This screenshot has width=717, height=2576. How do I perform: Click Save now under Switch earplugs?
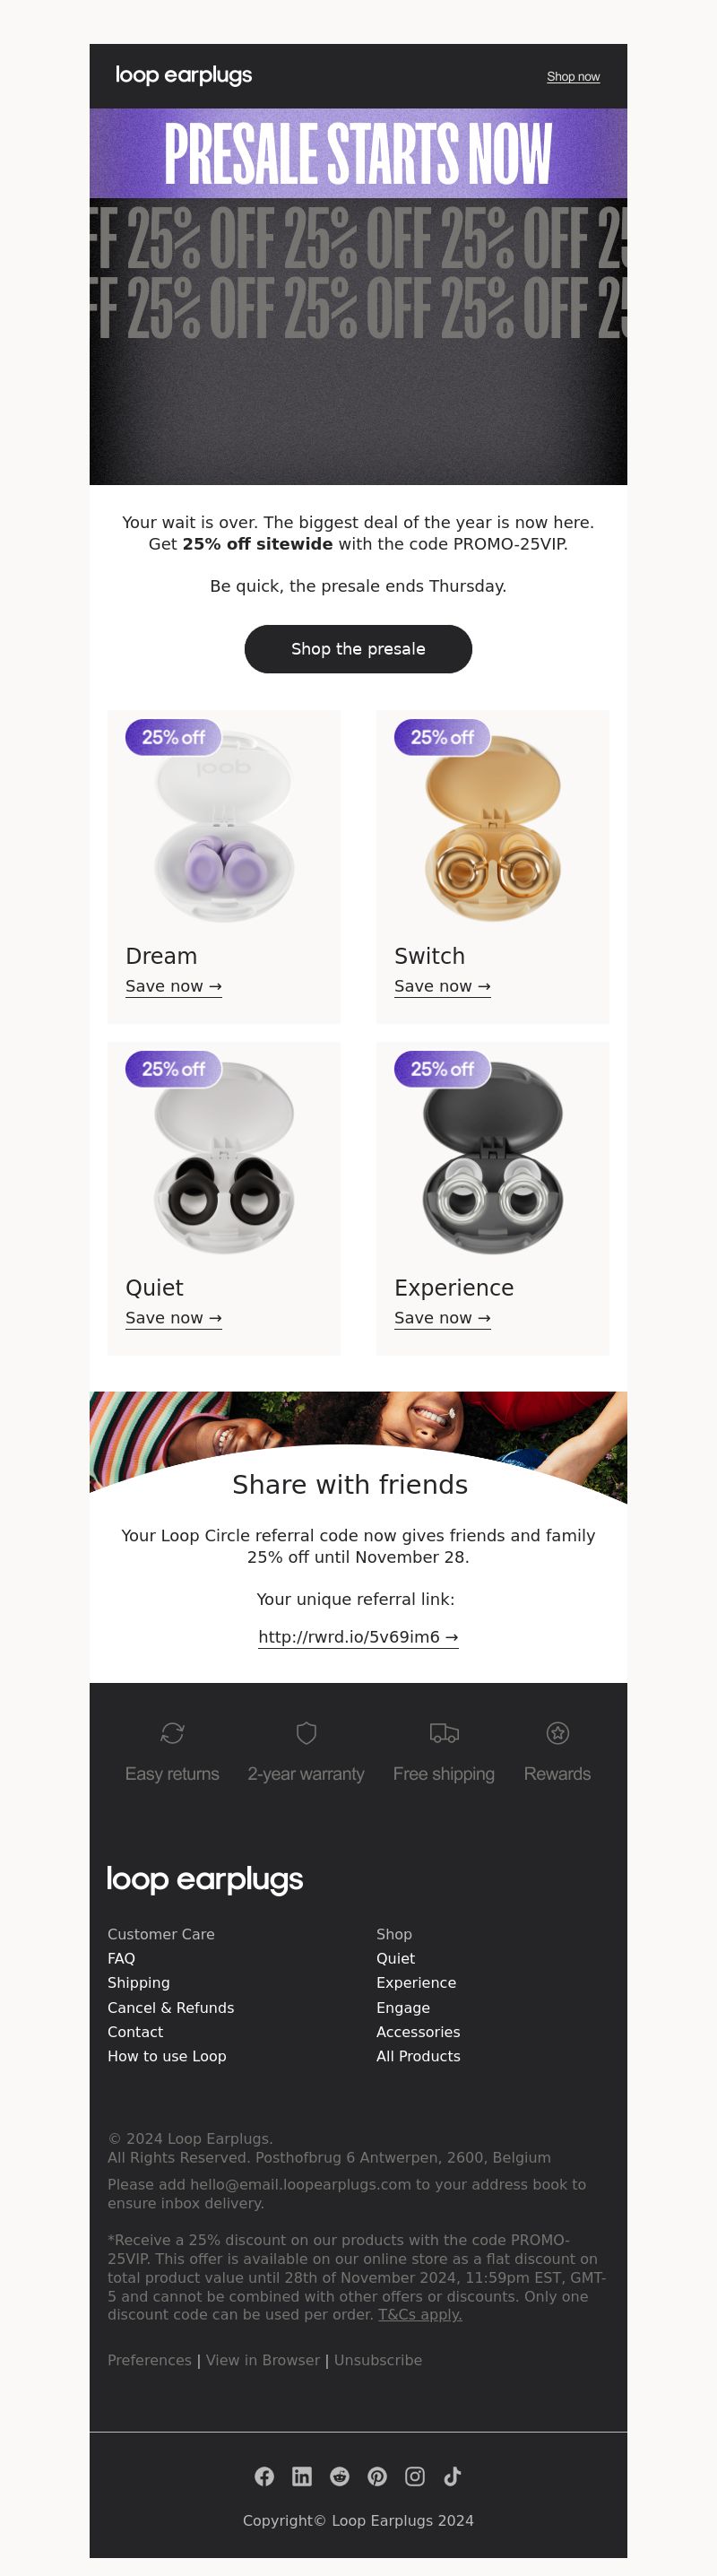pyautogui.click(x=442, y=986)
